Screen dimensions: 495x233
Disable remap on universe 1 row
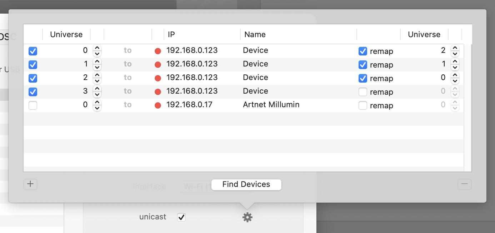coord(363,65)
